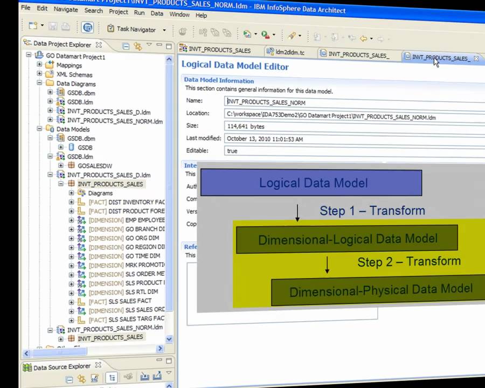Select [DIMENSION] SLS RTL DIM entity
The image size is (485, 388).
(123, 292)
